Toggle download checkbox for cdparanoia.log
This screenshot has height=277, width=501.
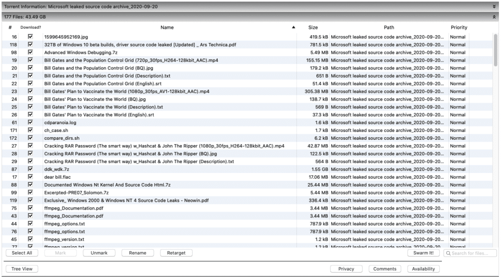point(30,122)
